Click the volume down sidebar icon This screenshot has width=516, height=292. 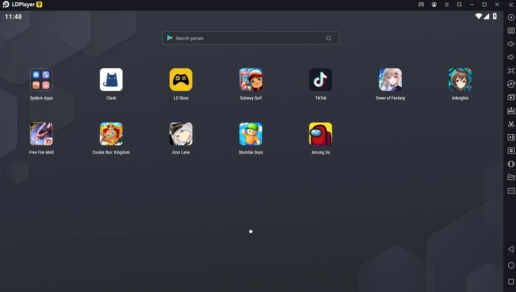511,57
